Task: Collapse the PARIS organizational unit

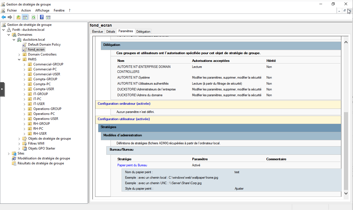Action: 19,59
